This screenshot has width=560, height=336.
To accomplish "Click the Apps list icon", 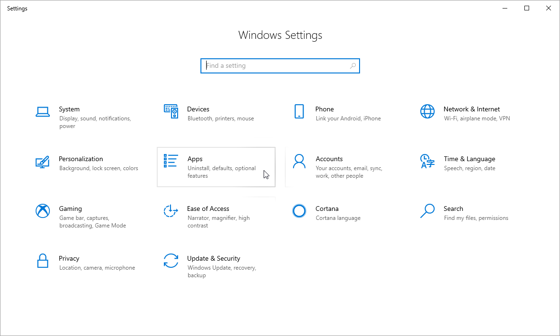I will click(x=171, y=161).
